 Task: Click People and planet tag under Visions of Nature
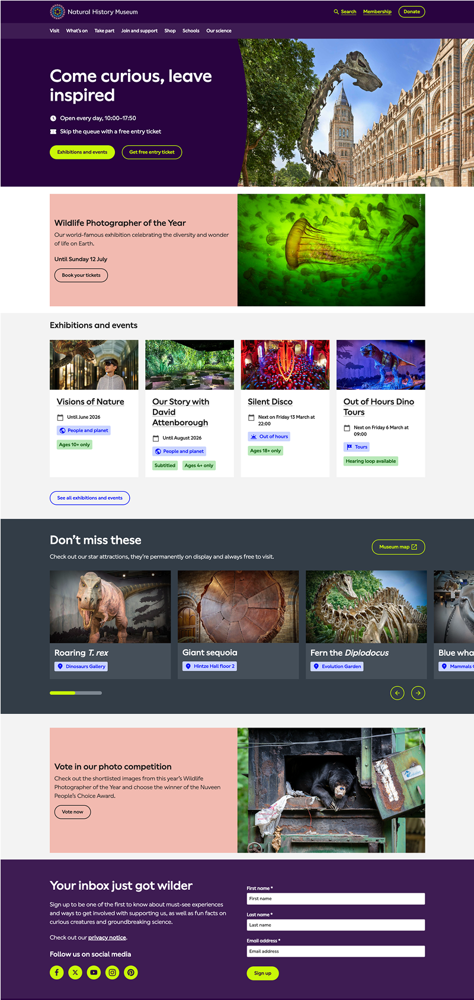[x=84, y=431]
